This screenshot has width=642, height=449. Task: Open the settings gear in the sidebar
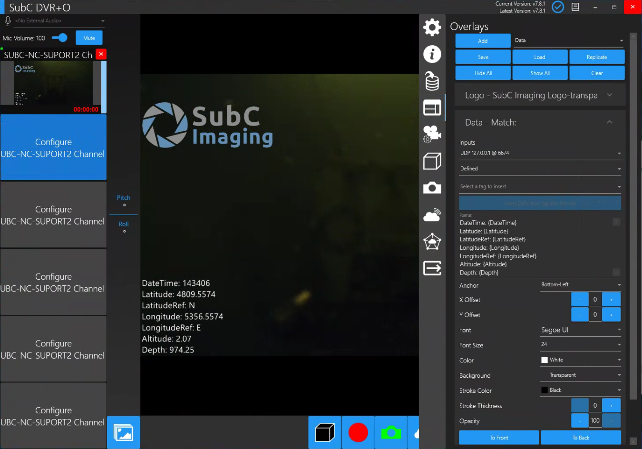tap(432, 27)
